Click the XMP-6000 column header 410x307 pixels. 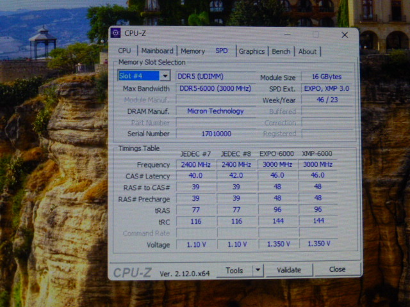(317, 153)
